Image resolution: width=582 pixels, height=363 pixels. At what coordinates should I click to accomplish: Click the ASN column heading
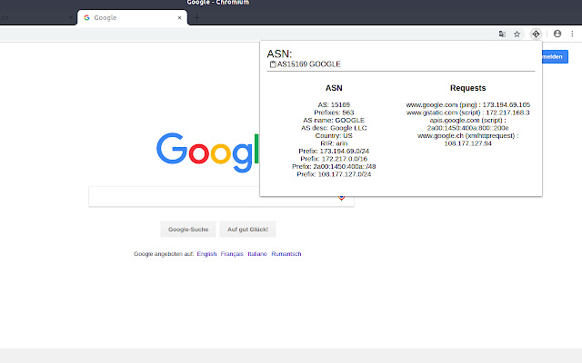click(334, 88)
